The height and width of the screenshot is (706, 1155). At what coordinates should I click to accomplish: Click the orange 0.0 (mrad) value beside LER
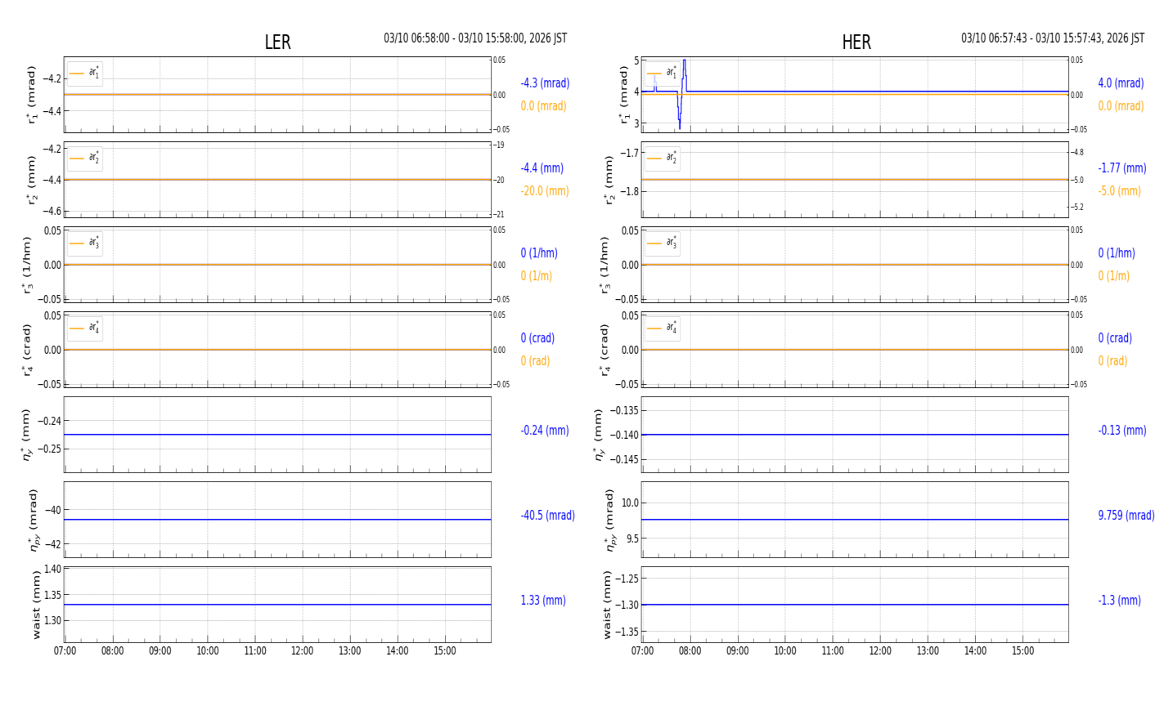[x=543, y=106]
